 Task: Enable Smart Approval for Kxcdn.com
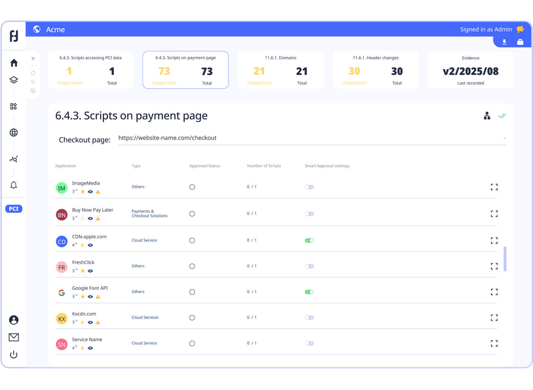click(x=309, y=318)
